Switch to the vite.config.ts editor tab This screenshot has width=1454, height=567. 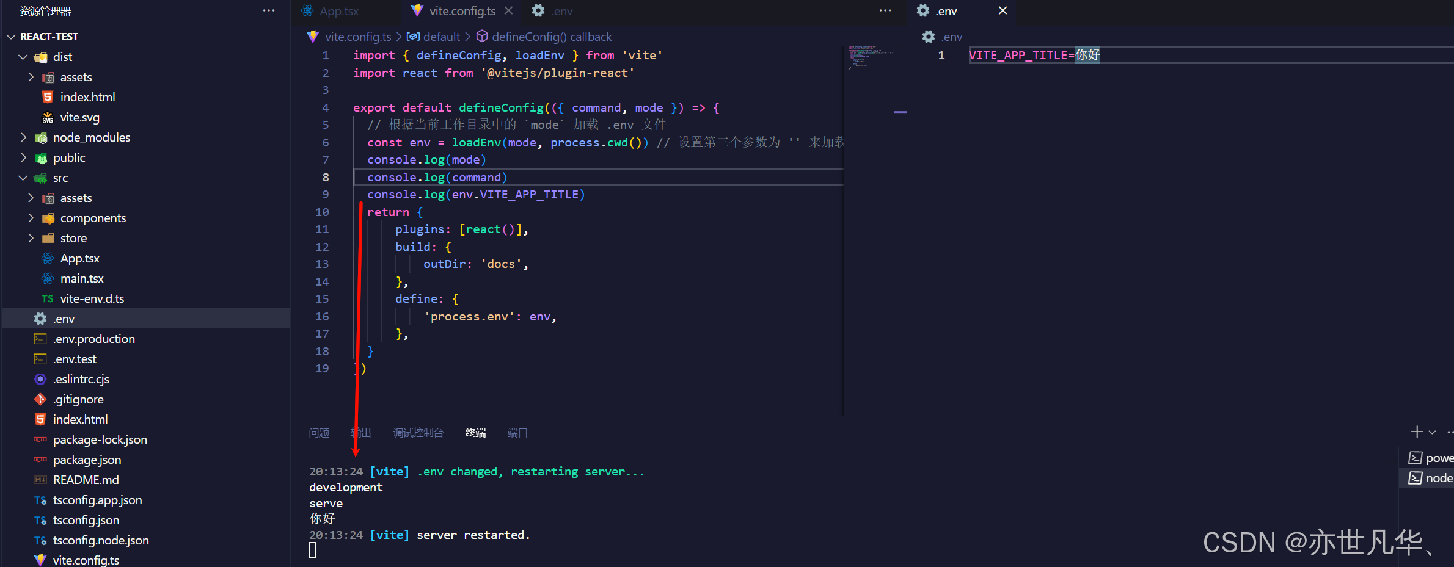(462, 11)
